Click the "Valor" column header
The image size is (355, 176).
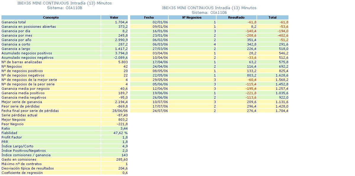pos(114,17)
